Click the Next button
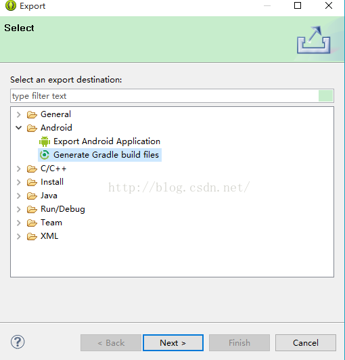The width and height of the screenshot is (345, 360). pyautogui.click(x=173, y=343)
